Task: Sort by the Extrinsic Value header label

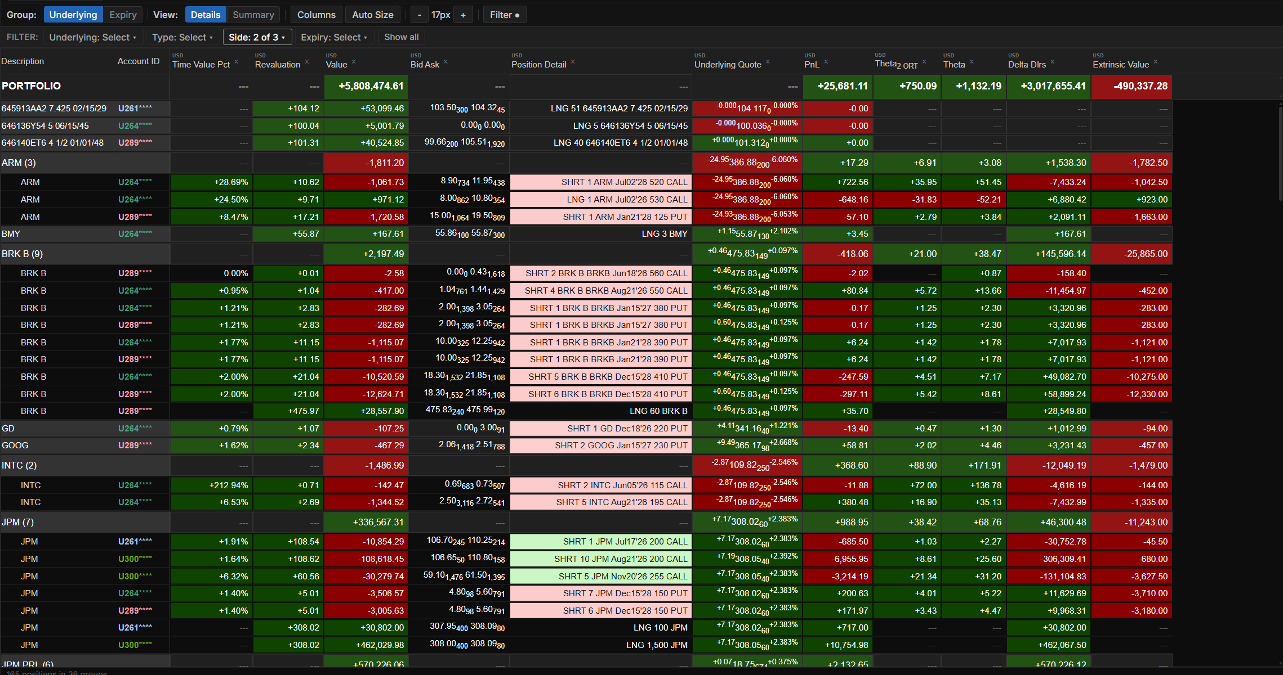Action: click(x=1121, y=65)
